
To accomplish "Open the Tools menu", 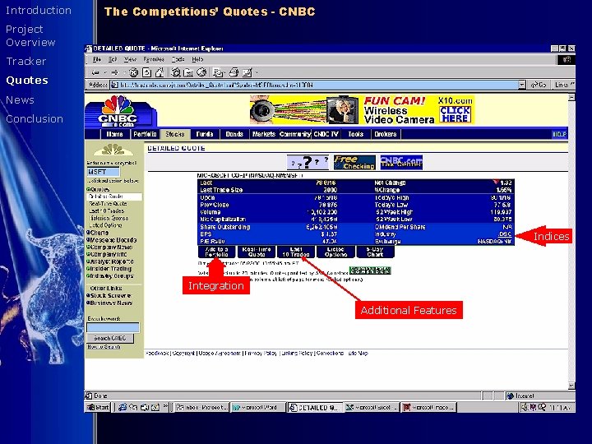I will point(178,60).
